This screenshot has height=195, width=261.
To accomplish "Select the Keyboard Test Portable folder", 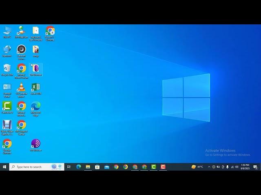I will 35,33.
